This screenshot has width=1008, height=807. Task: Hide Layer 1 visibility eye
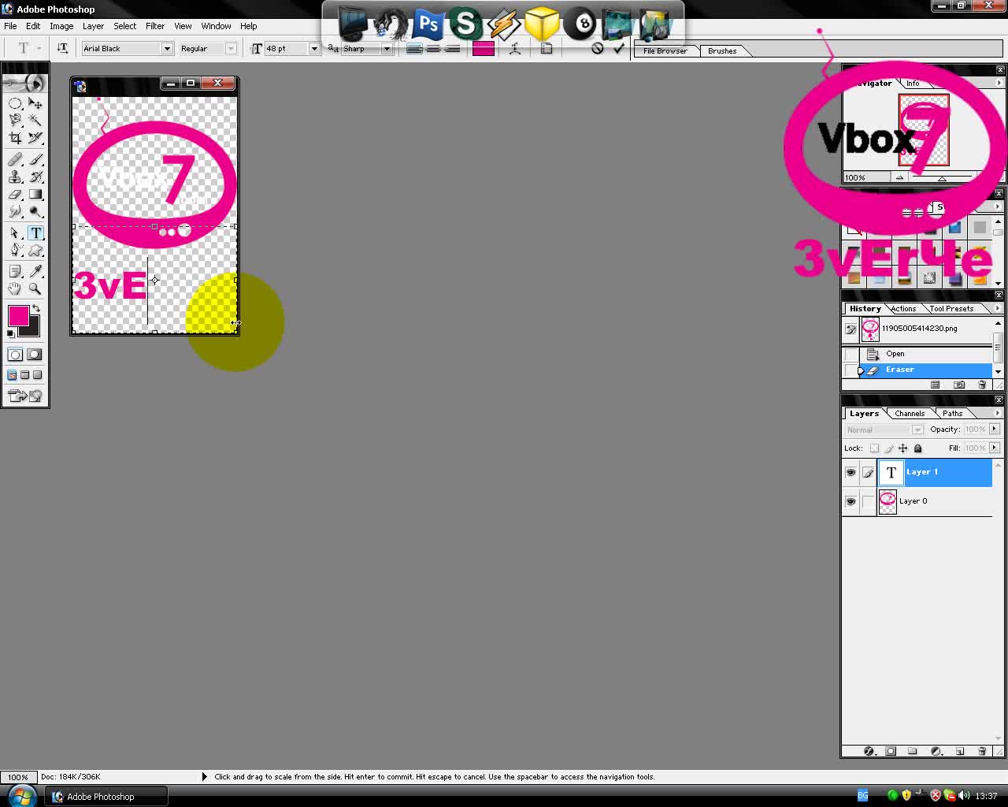(850, 472)
